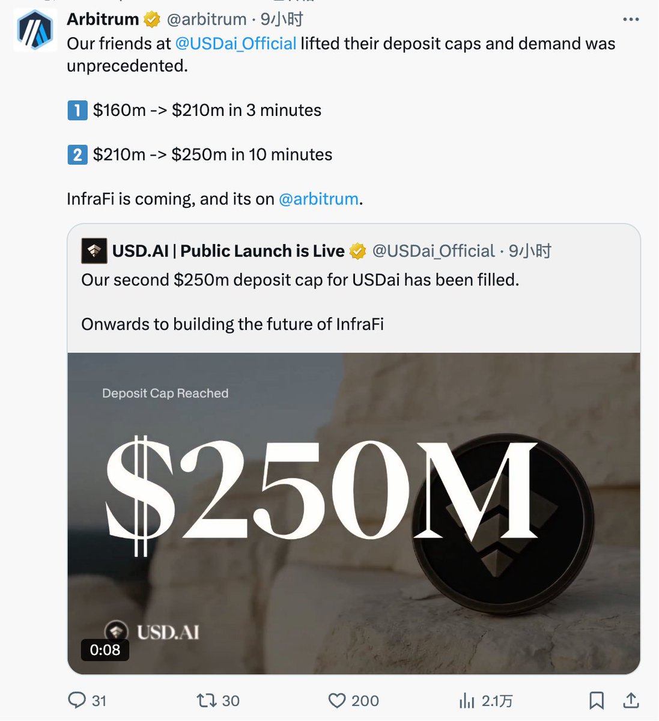Click the Arbitrum display name
Screen dimensions: 659x721
(103, 19)
